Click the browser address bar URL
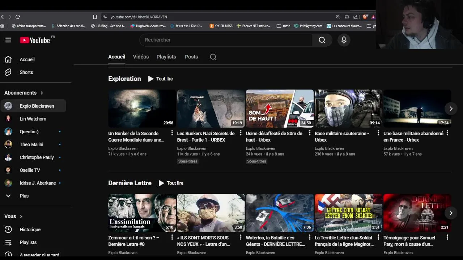 (139, 17)
